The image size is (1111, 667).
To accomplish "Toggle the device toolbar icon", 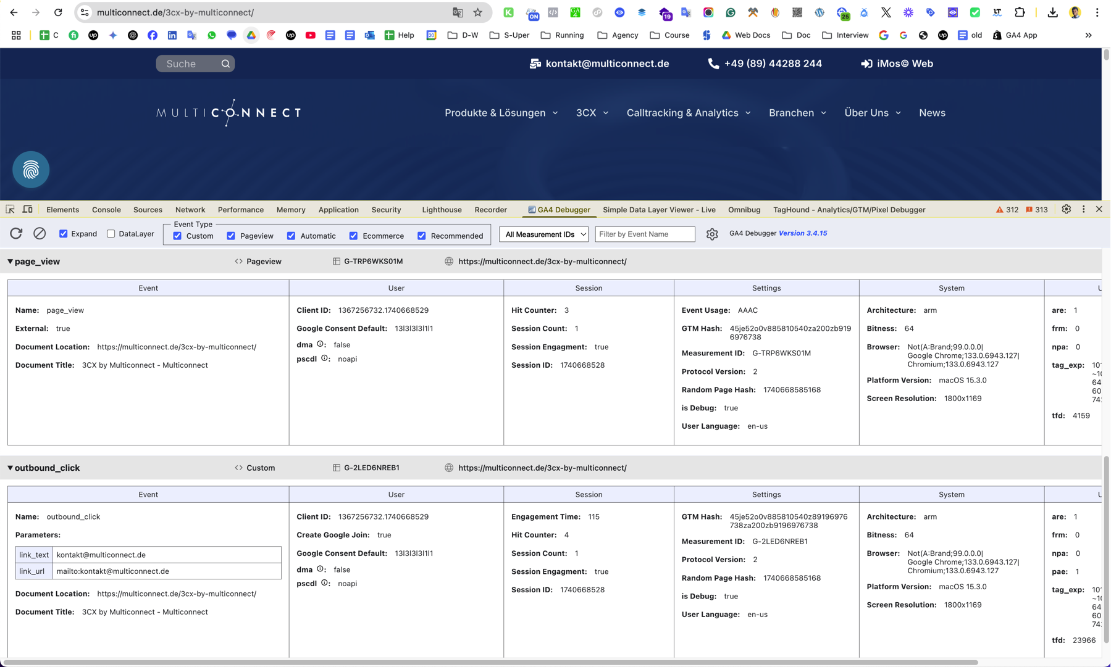I will tap(28, 210).
